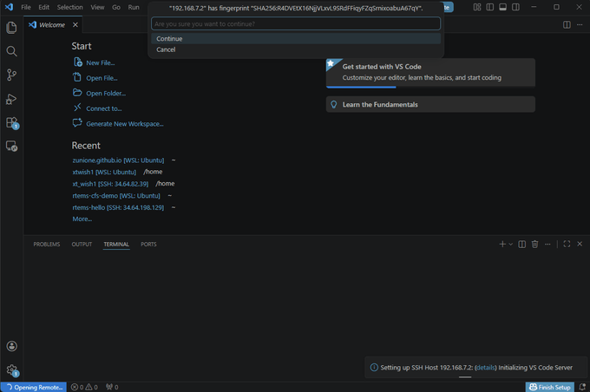Viewport: 590px width, 392px height.
Task: Open recent zunione.github.io workspace
Action: point(118,160)
